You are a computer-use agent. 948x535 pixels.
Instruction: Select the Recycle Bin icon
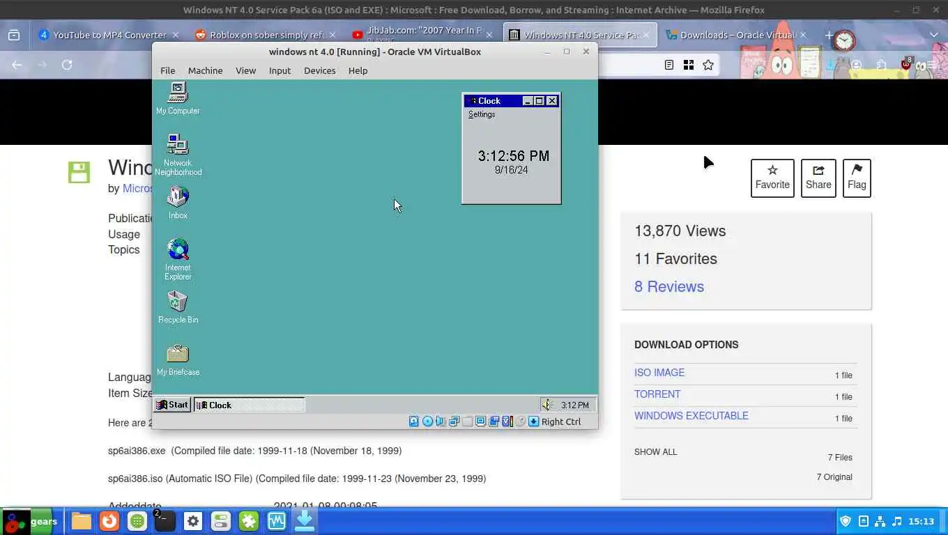178,307
